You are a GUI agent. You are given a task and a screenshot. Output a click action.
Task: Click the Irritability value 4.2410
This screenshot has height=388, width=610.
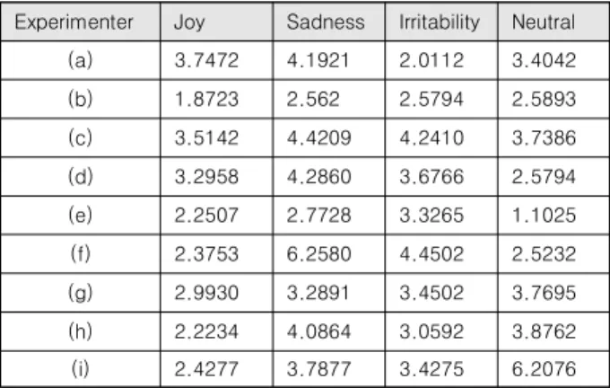point(431,138)
